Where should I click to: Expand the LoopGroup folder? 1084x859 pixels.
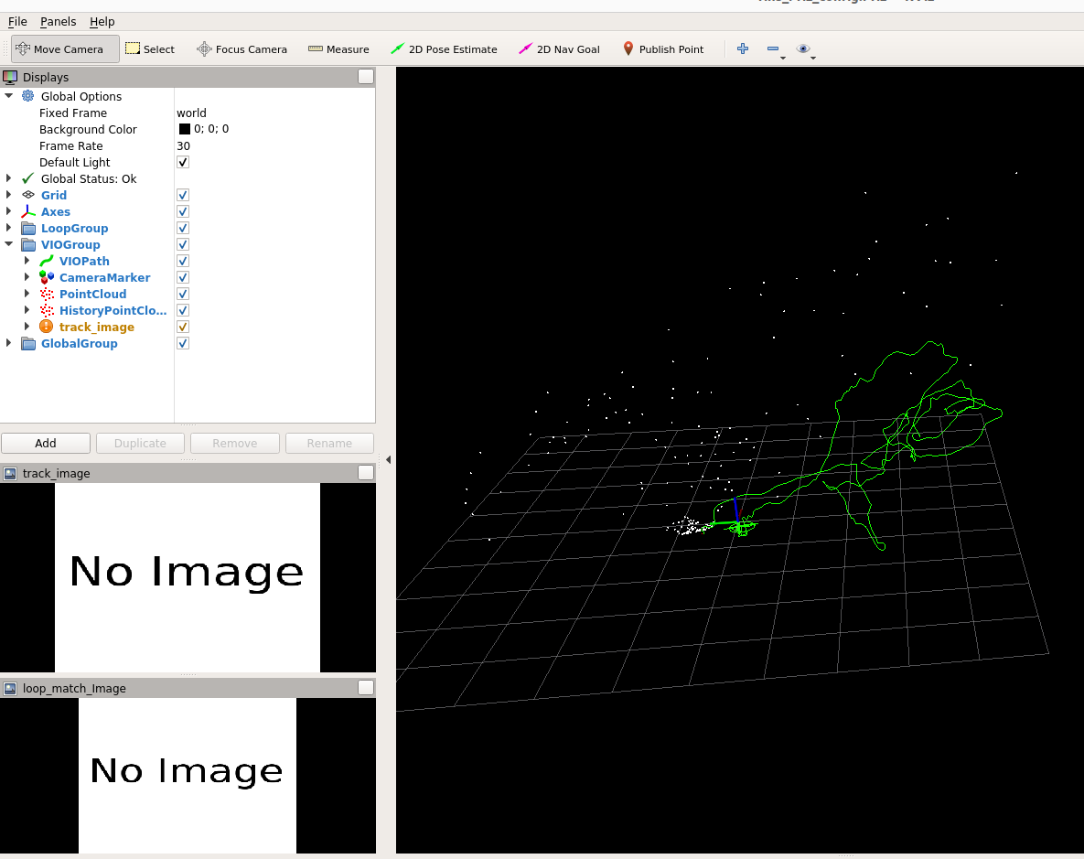pyautogui.click(x=9, y=228)
